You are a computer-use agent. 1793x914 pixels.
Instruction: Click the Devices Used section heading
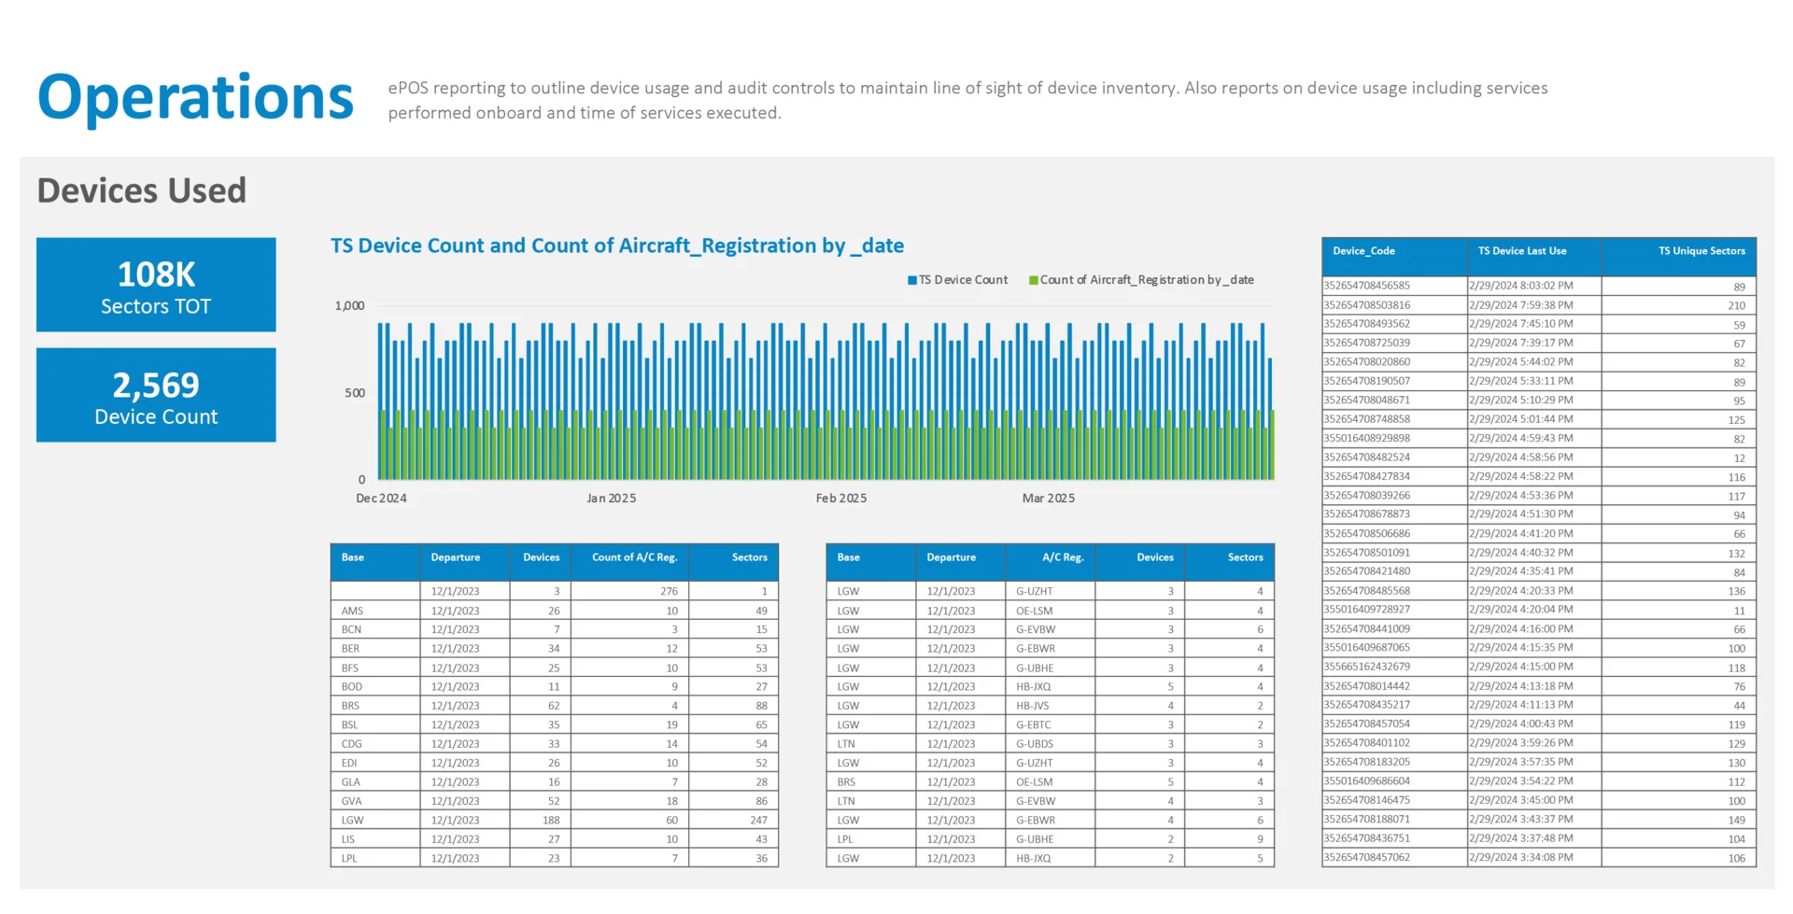[142, 190]
